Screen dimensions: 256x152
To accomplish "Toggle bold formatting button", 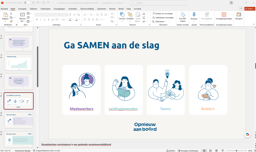I will pos(37,20).
